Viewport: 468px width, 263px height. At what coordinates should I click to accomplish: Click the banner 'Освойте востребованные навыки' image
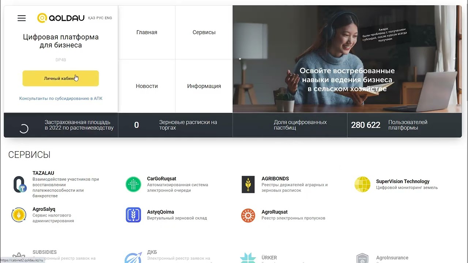[x=347, y=59]
